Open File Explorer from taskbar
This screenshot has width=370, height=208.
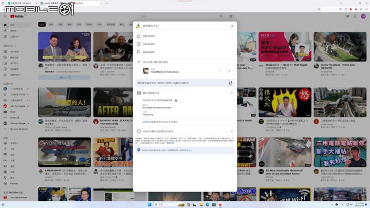(201, 204)
